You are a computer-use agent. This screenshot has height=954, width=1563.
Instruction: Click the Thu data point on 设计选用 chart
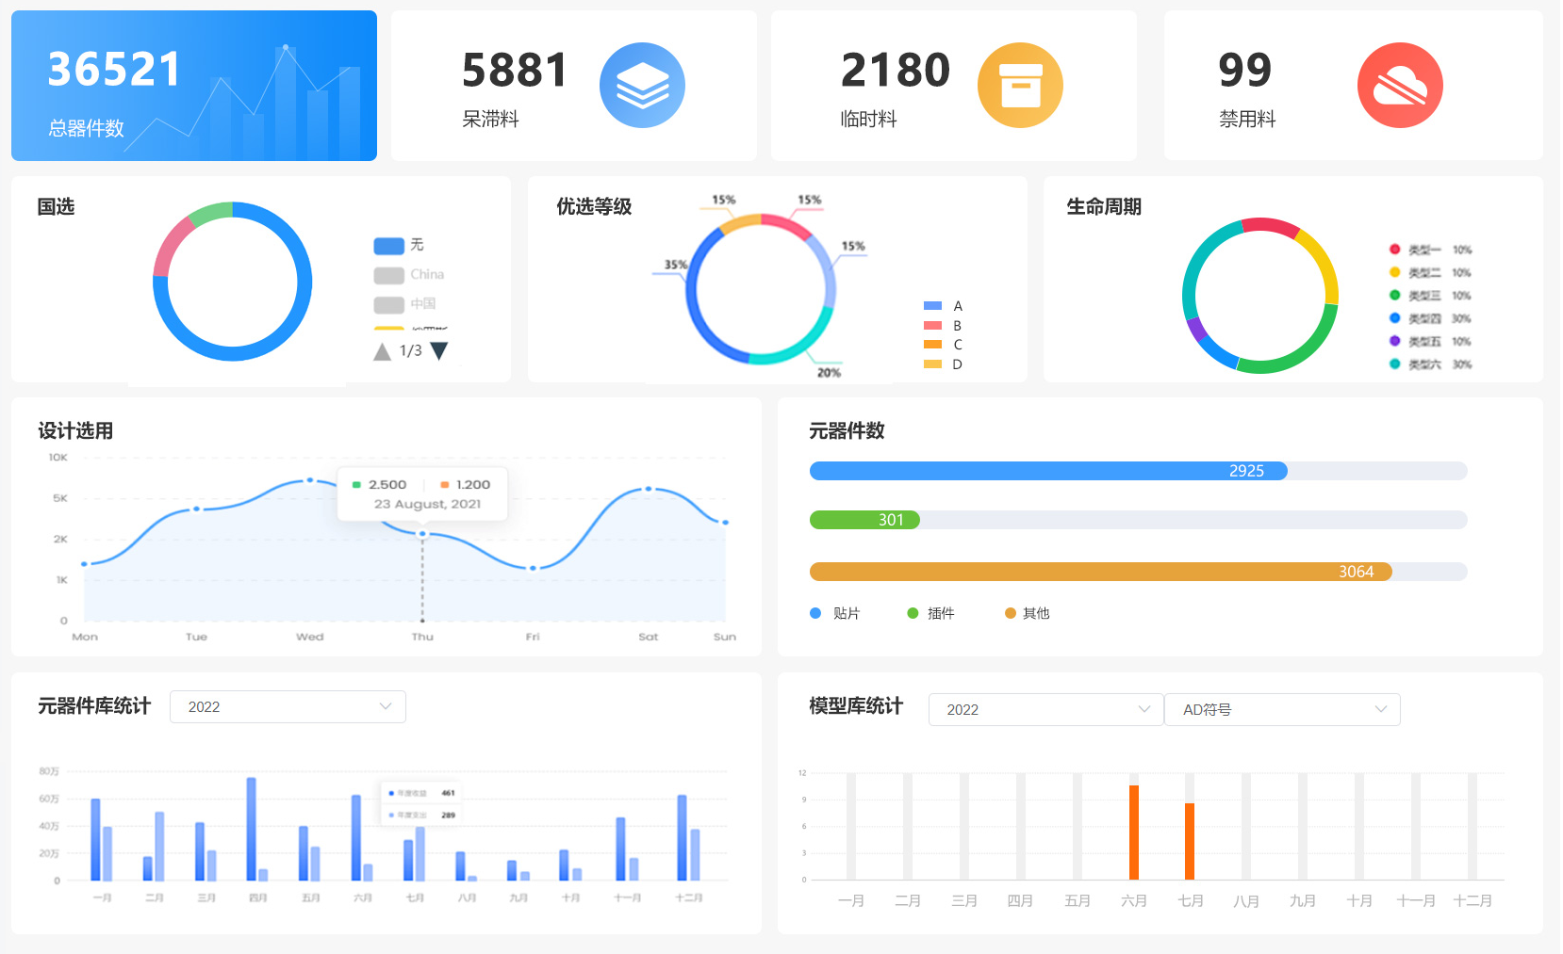point(422,534)
